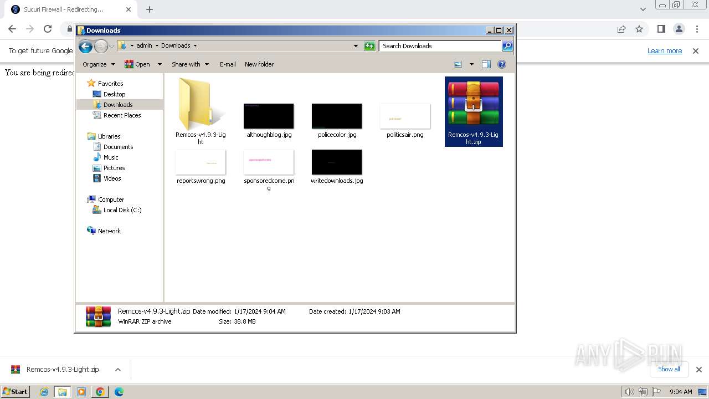Select Downloads in navigation pane
Screen dimensions: 709x399
point(118,105)
